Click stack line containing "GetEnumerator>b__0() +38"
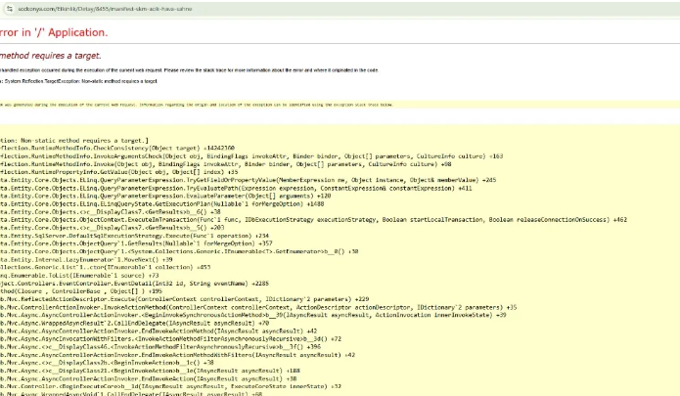This screenshot has height=396, width=680. click(179, 251)
